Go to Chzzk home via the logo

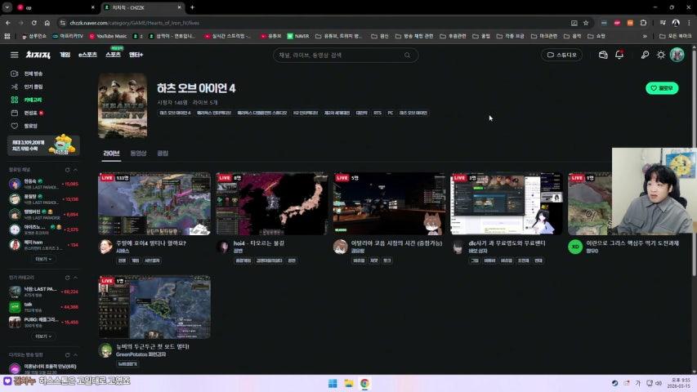(38, 55)
